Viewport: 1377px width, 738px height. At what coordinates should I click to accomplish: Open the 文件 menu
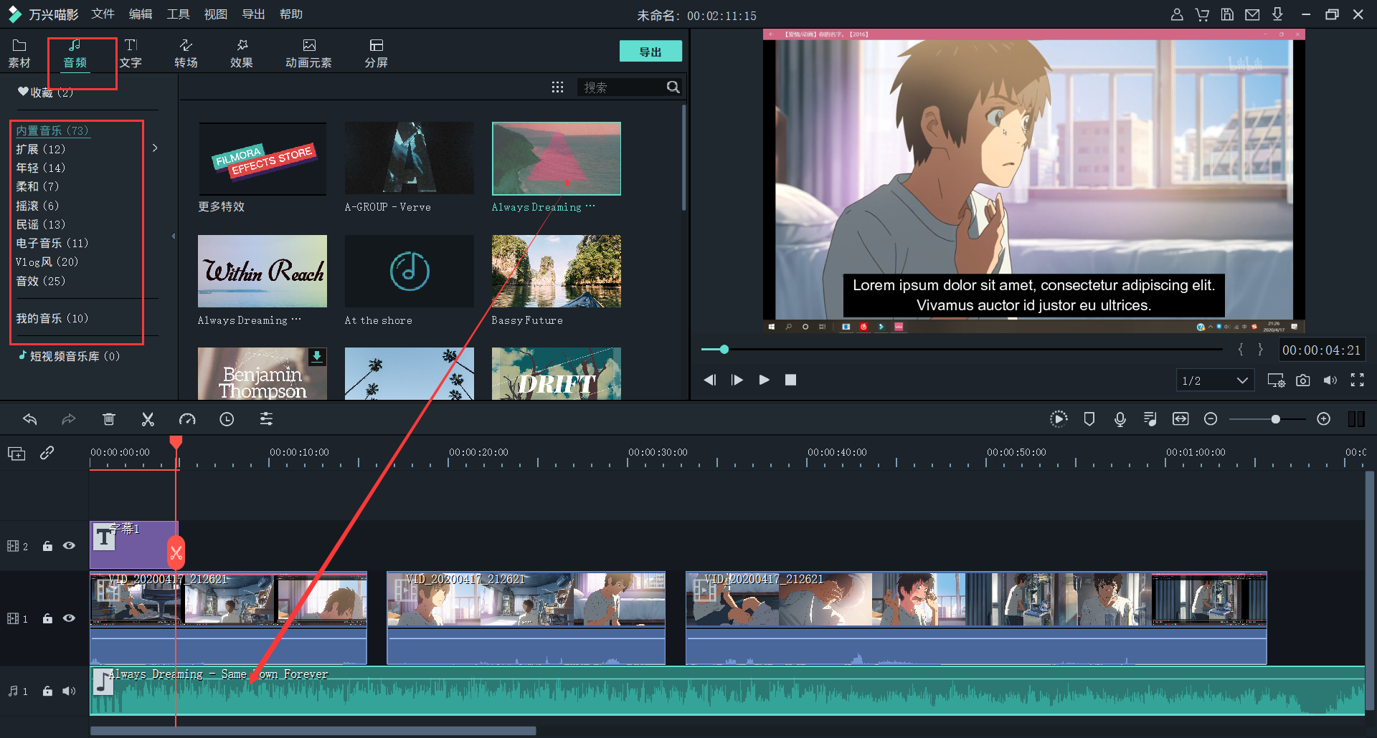(103, 14)
